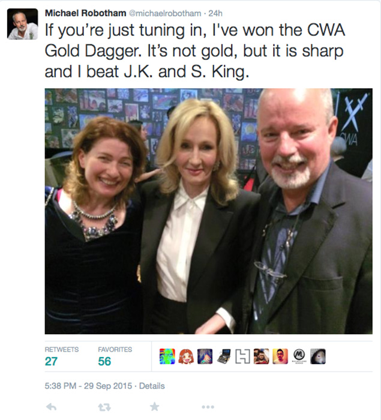
Task: View the 56 favorites list
Action: [115, 356]
